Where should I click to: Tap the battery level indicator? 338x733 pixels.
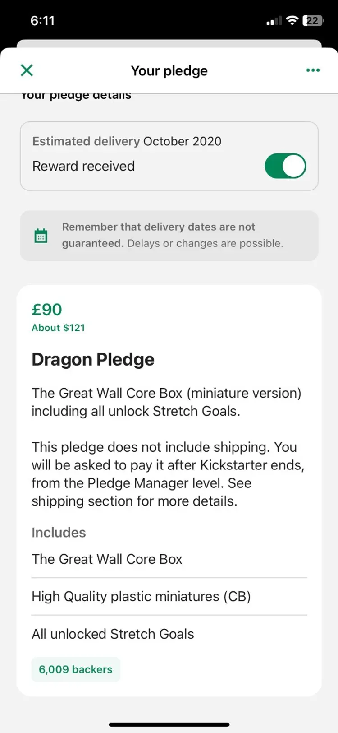pos(313,20)
